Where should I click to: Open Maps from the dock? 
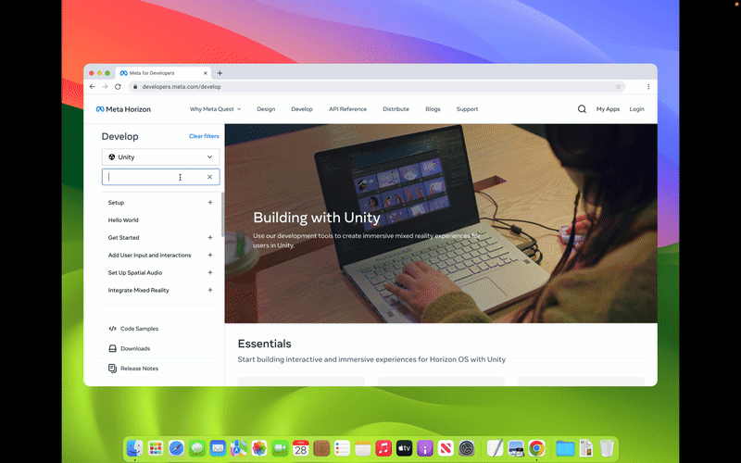(239, 448)
